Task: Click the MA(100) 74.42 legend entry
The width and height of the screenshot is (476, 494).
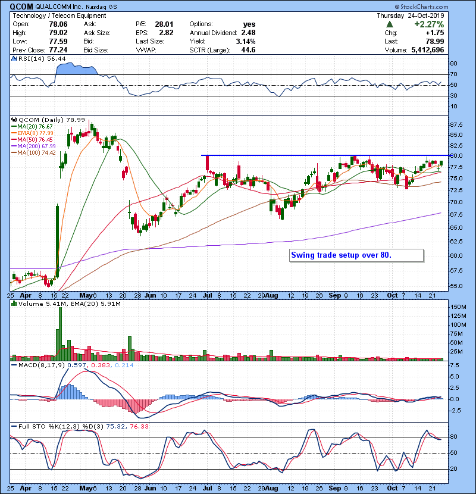Action: coord(34,153)
